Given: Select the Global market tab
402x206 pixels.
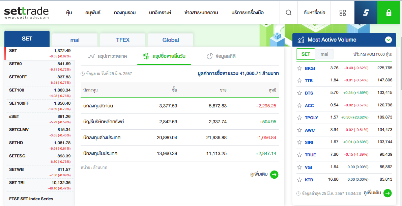Looking at the screenshot, I should [171, 40].
